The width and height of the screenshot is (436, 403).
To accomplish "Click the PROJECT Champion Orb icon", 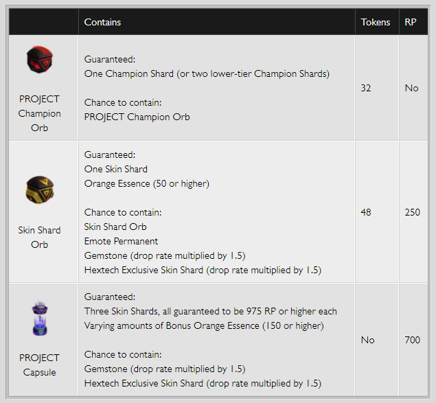I will click(x=39, y=61).
